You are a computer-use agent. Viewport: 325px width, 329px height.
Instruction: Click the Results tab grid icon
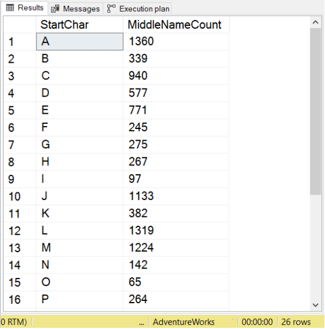pos(10,8)
